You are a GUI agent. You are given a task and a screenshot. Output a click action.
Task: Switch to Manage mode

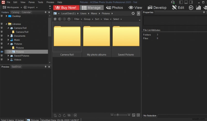click(92, 8)
